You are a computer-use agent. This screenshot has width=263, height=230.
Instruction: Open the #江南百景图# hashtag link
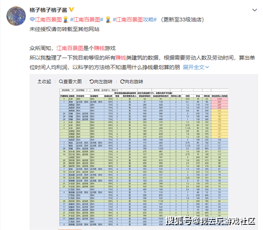click(x=87, y=19)
